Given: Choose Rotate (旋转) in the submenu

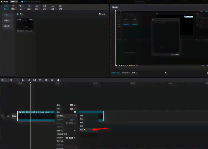Looking at the screenshot, I should point(89,126).
